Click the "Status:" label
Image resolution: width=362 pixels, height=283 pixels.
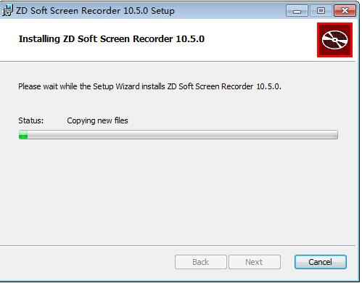click(x=31, y=120)
